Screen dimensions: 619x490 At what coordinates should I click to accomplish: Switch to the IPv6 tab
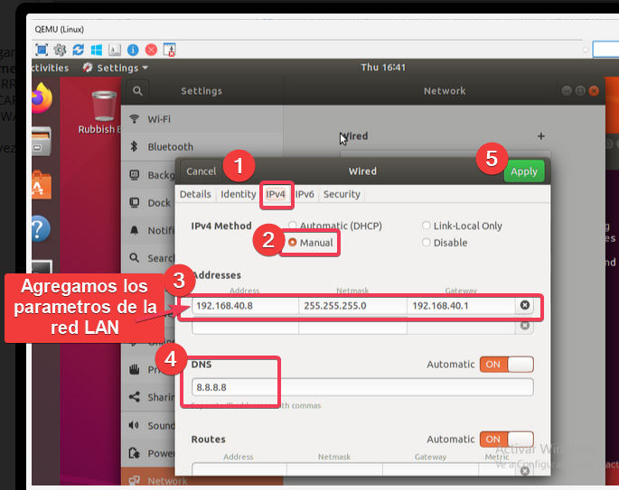point(305,194)
